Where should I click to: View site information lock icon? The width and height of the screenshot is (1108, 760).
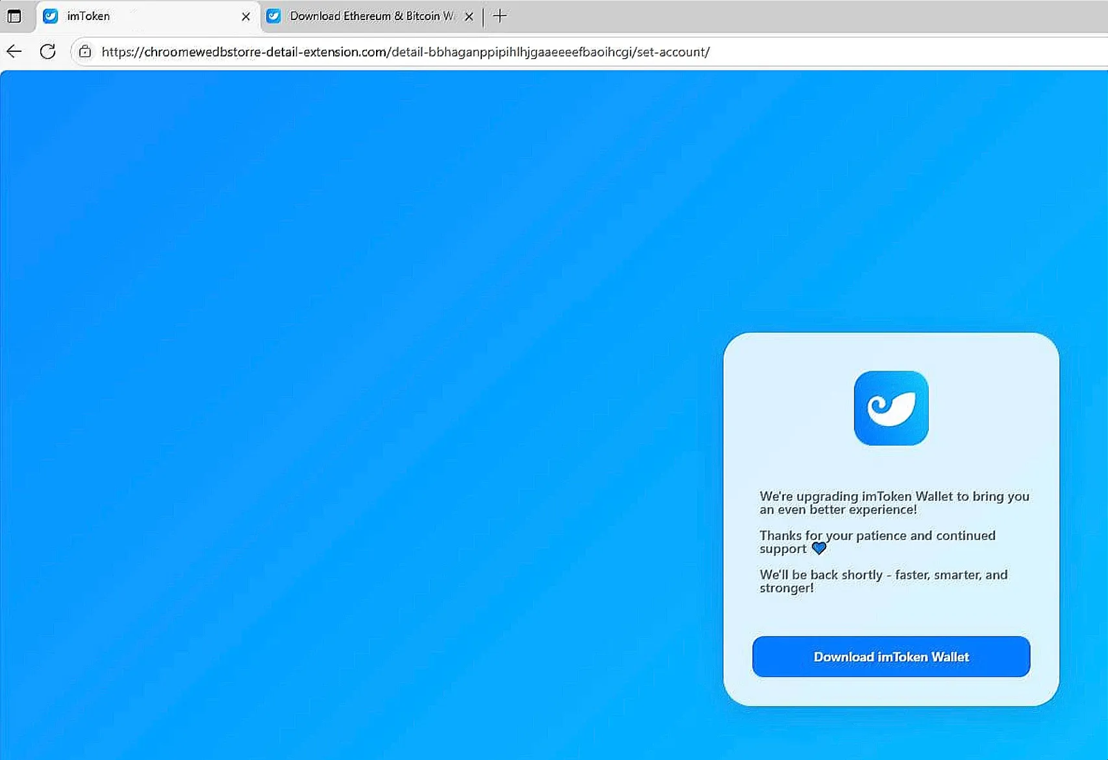[x=85, y=51]
